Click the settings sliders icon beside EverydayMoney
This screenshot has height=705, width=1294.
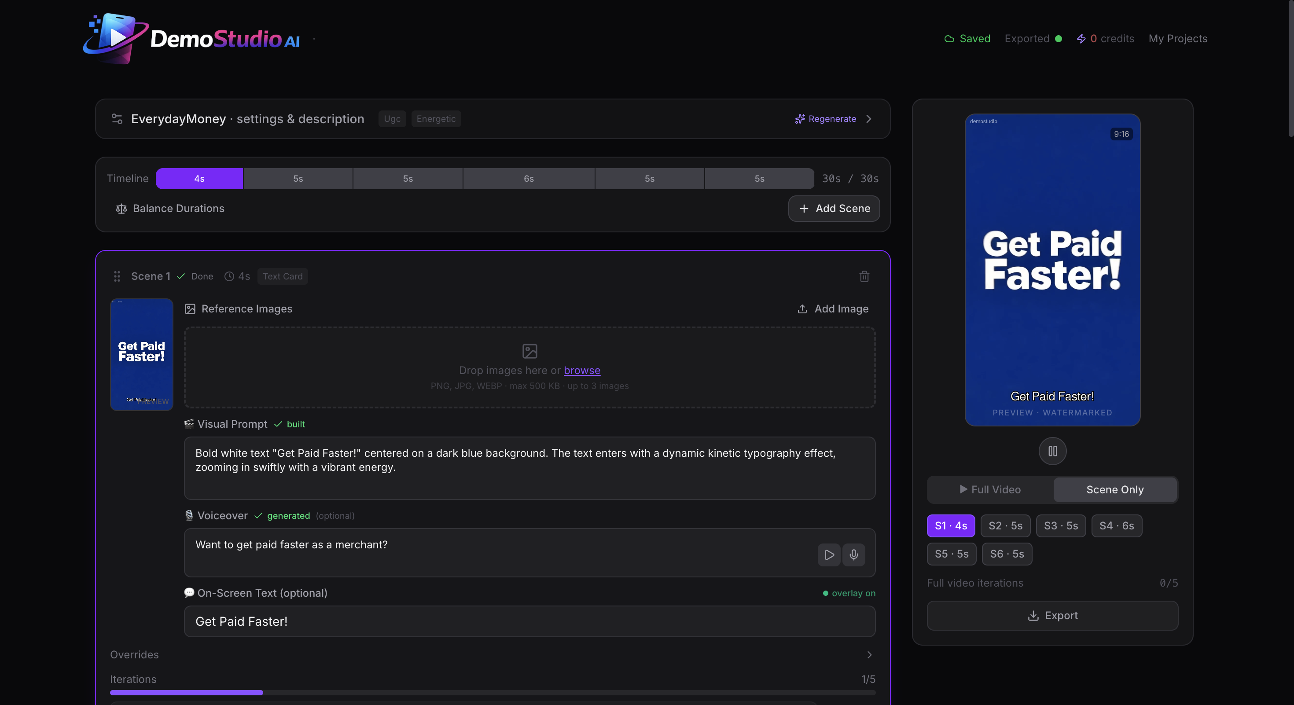pos(117,119)
